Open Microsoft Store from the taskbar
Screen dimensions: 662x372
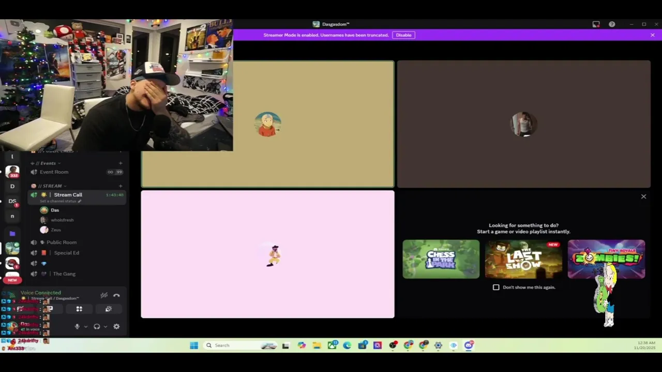(362, 345)
